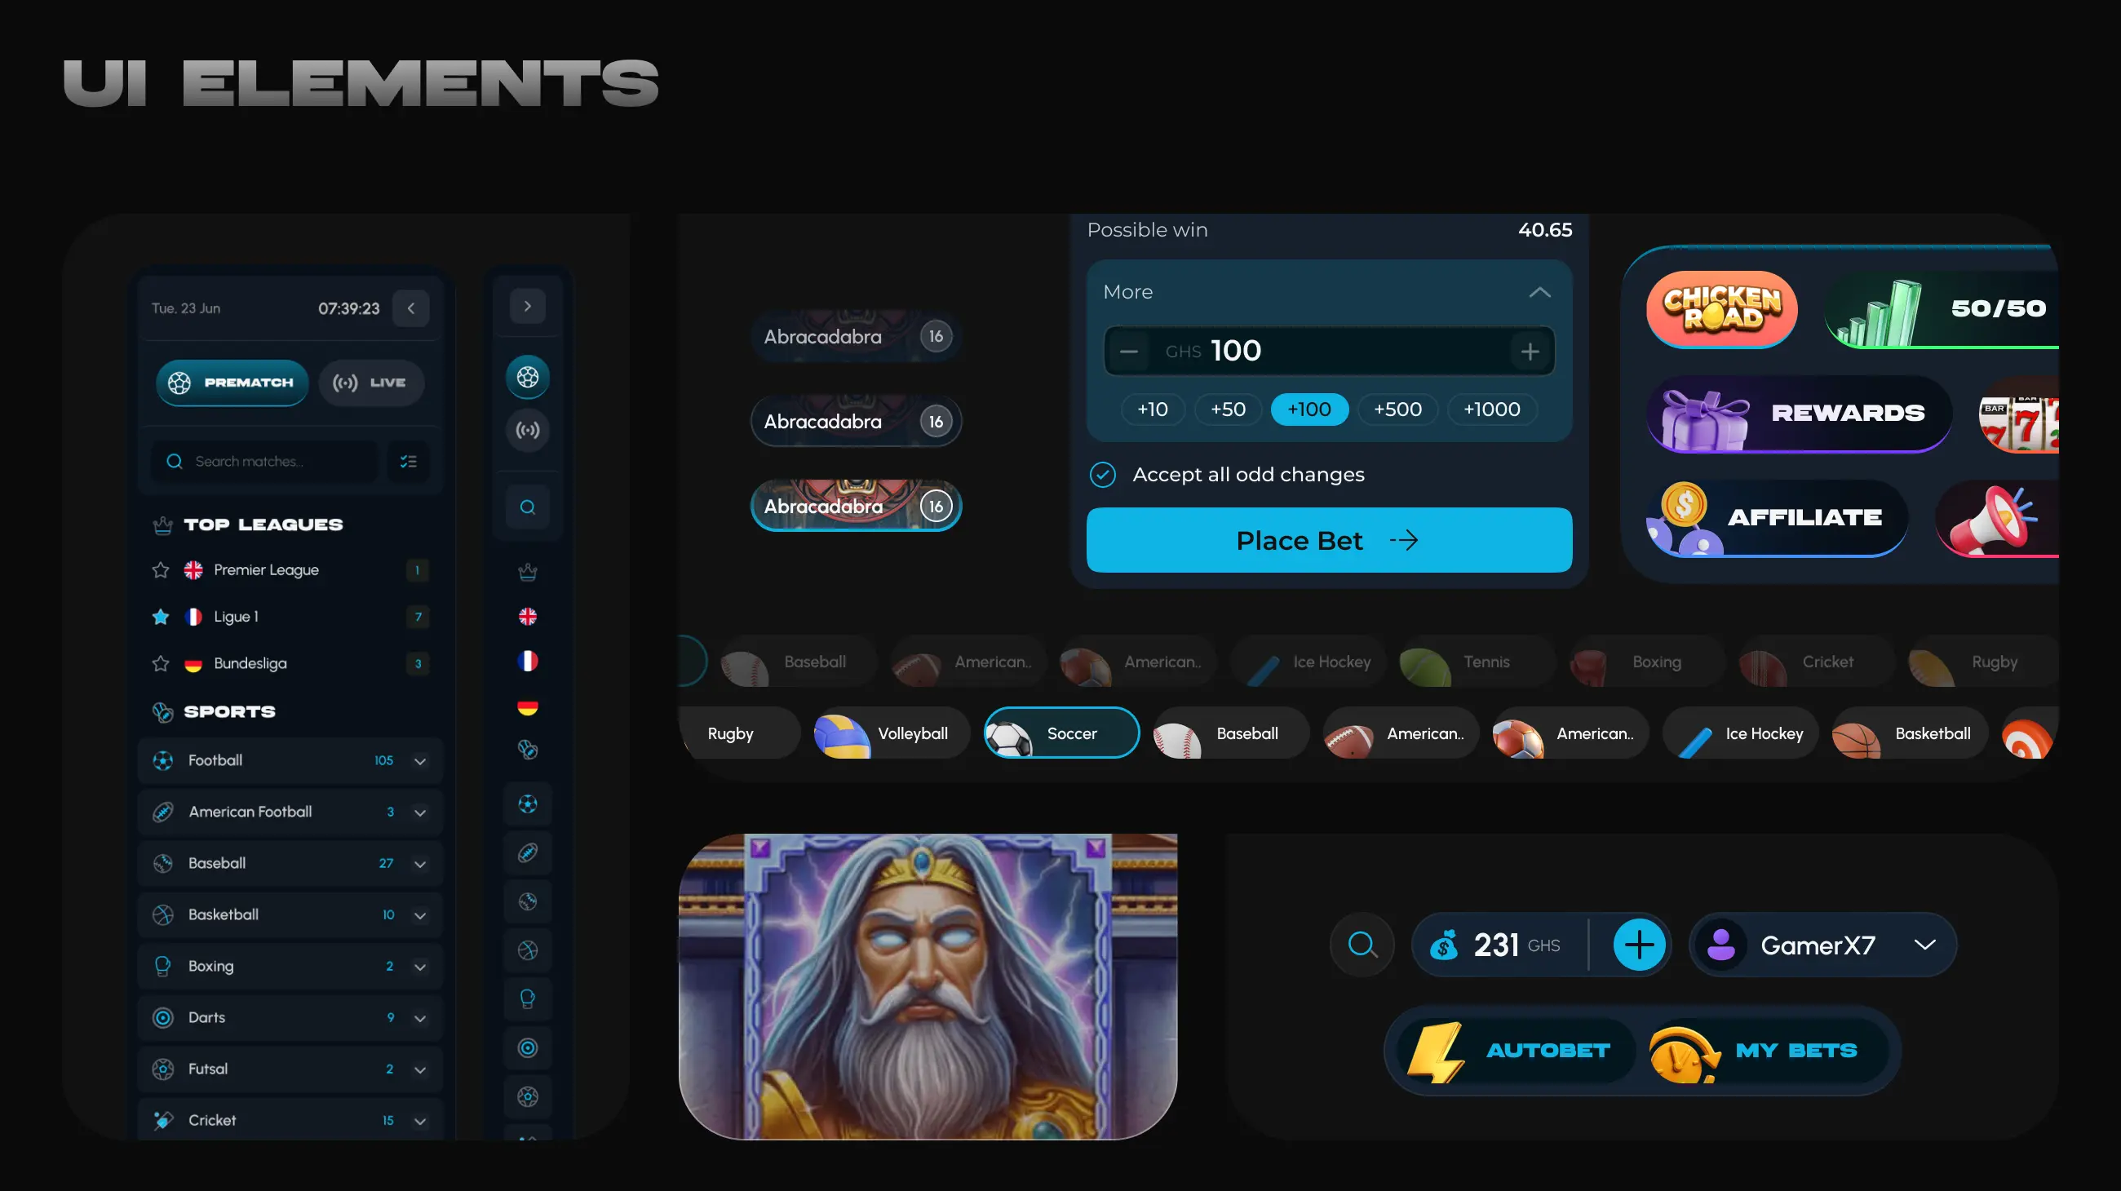Image resolution: width=2121 pixels, height=1191 pixels.
Task: Click the live broadcast icon in collapsed sidebar
Action: pos(528,430)
